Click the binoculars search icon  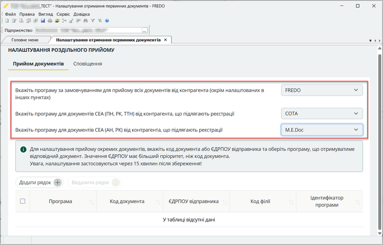pos(86,21)
